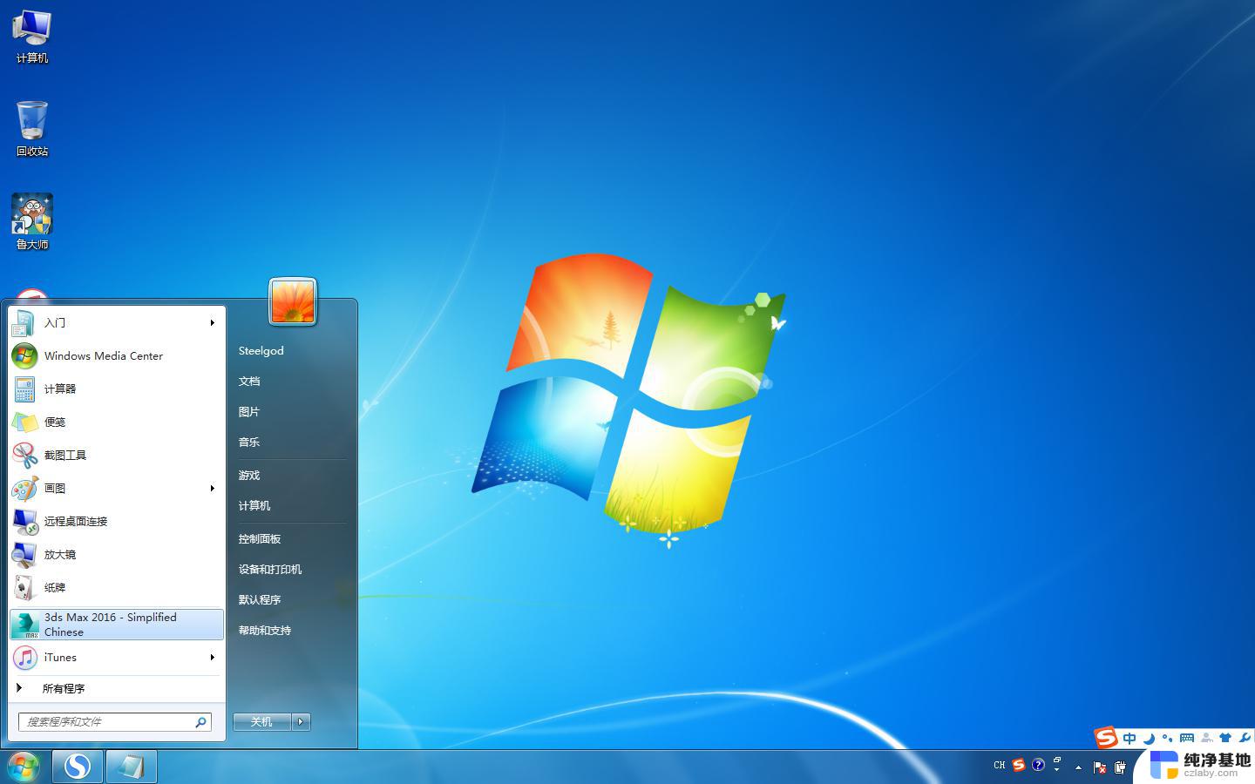Screen dimensions: 1255x784
Task: Open the 画图 Paint program
Action: coord(116,488)
